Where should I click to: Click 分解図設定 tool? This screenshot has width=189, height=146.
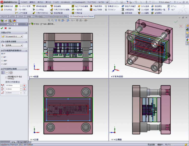(128, 10)
